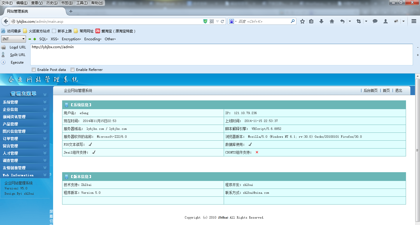
Task: Open the Encryption dropdown in HackBar
Action: [x=71, y=39]
